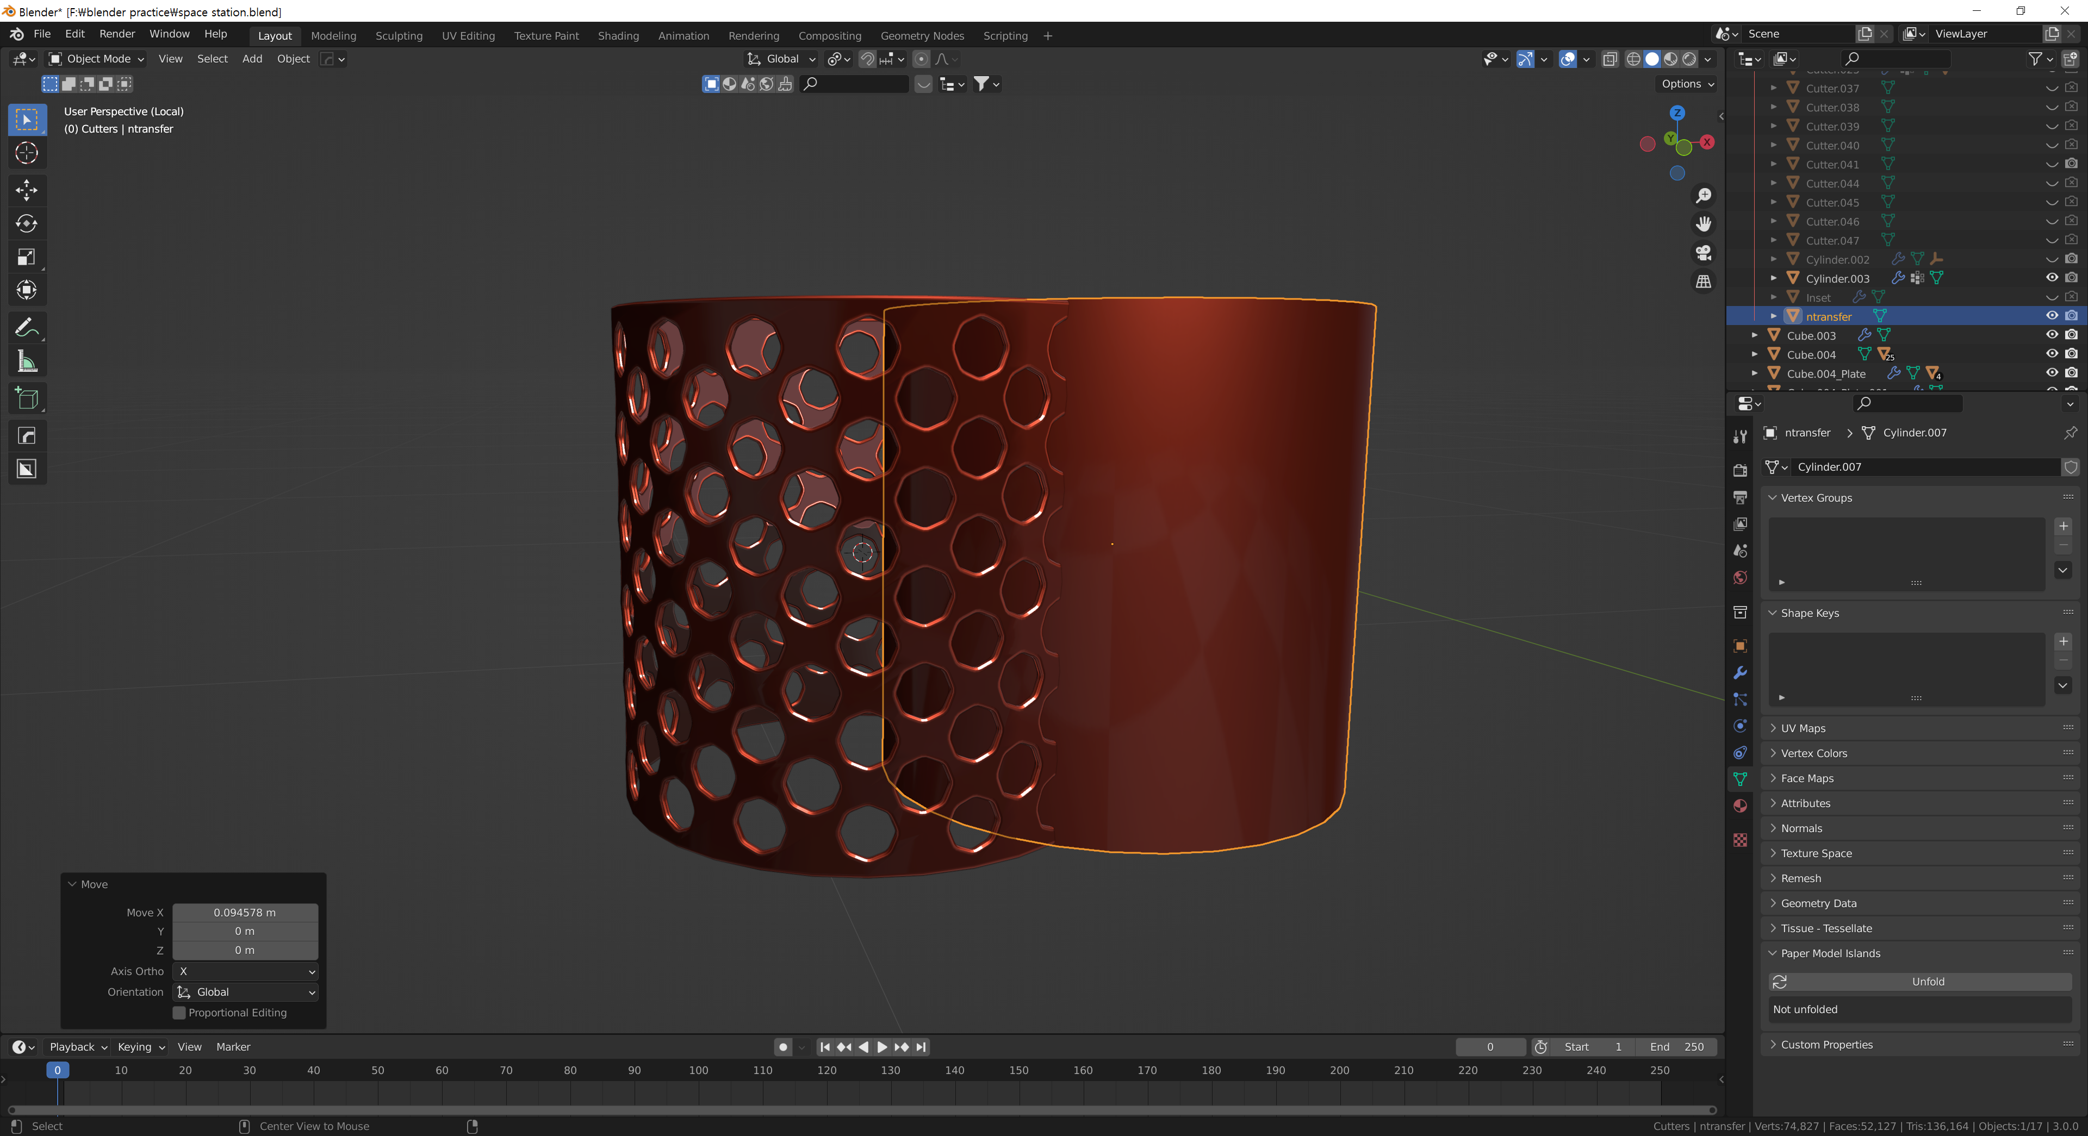Select the Cursor tool in toolbar
Image resolution: width=2088 pixels, height=1136 pixels.
[27, 153]
